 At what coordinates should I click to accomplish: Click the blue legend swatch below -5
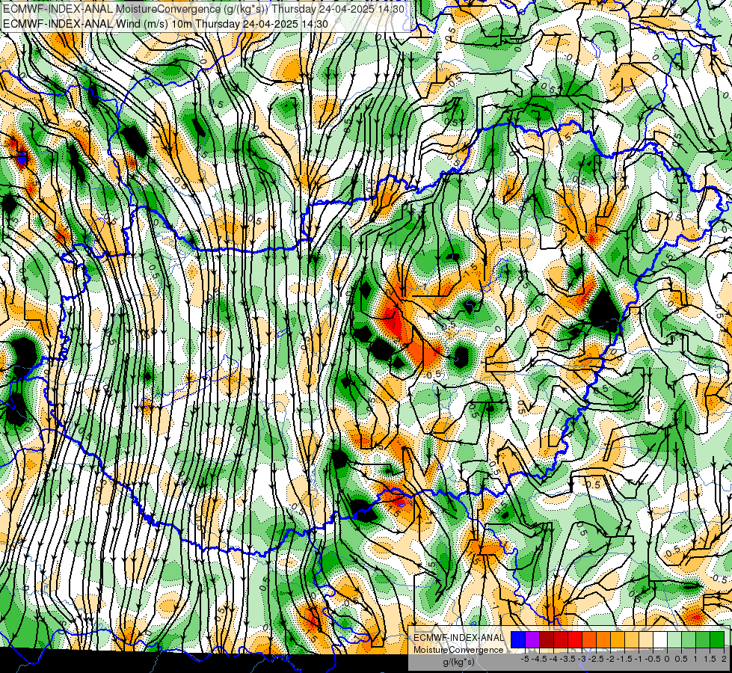[x=518, y=639]
